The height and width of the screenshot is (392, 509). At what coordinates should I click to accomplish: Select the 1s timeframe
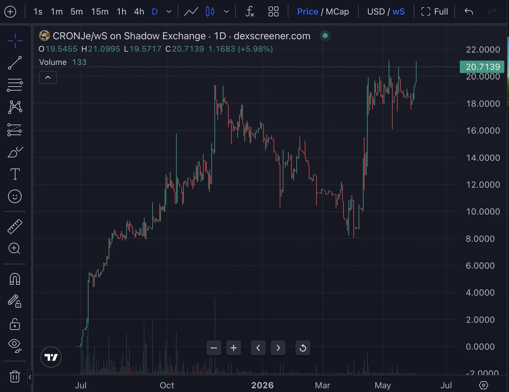[x=38, y=12]
